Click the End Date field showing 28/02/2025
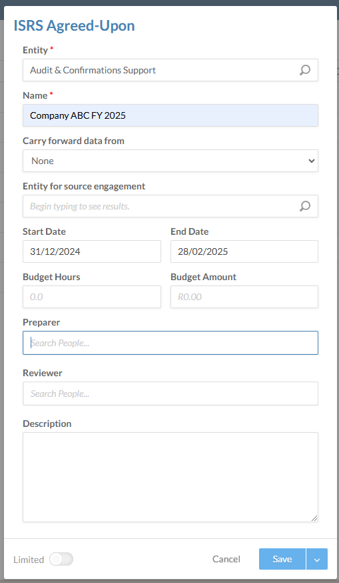 coord(244,251)
